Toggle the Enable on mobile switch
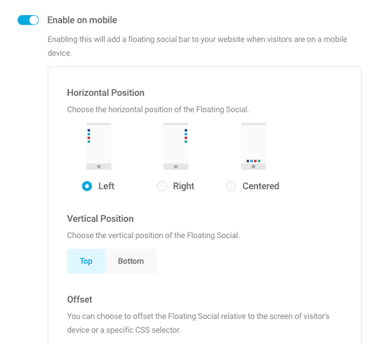This screenshot has height=344, width=378. coord(28,20)
